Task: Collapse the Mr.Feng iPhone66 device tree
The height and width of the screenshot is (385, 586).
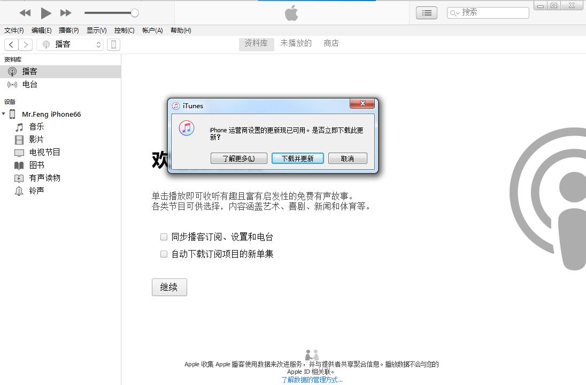Action: click(x=4, y=114)
